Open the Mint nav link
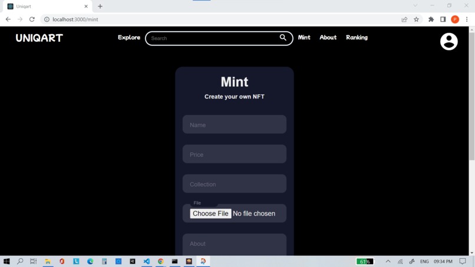 coord(304,38)
